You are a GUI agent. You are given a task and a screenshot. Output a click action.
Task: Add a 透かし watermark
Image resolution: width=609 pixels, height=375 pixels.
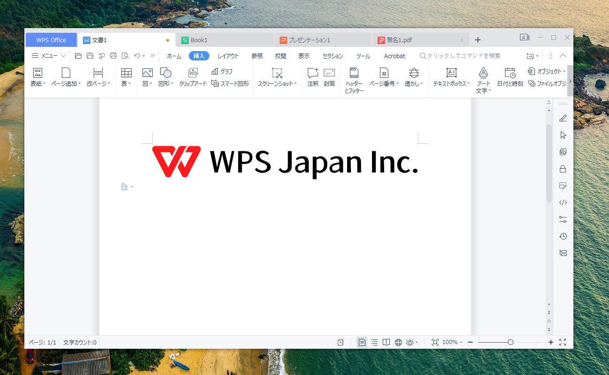coord(414,77)
